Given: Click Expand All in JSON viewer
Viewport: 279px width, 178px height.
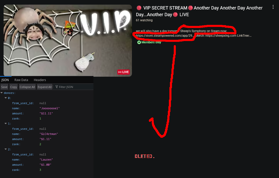Looking at the screenshot, I should (45, 87).
